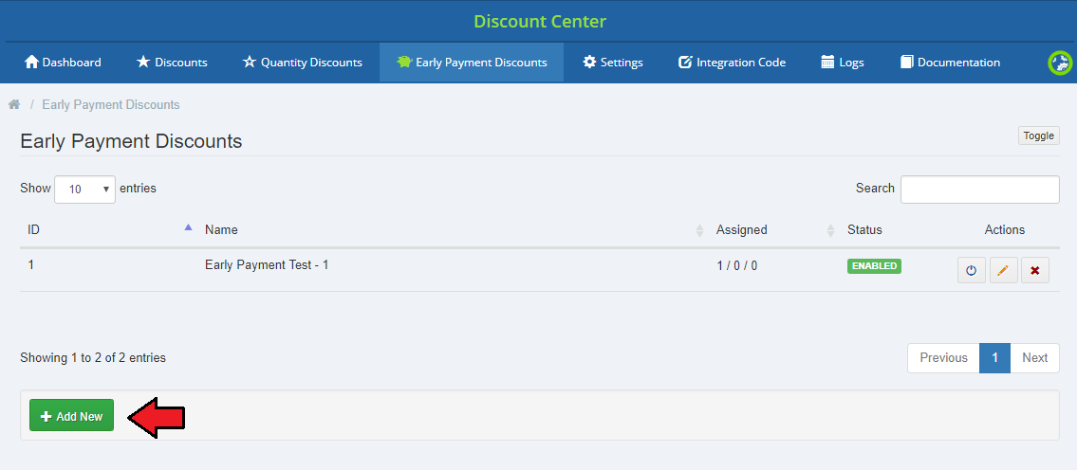Go to the Discounts tab

click(x=172, y=63)
